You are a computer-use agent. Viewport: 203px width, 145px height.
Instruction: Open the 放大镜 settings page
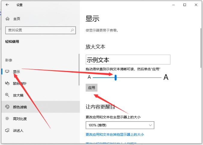pos(41,95)
